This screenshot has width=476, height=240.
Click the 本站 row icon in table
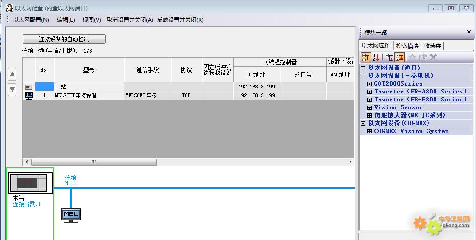click(x=28, y=87)
